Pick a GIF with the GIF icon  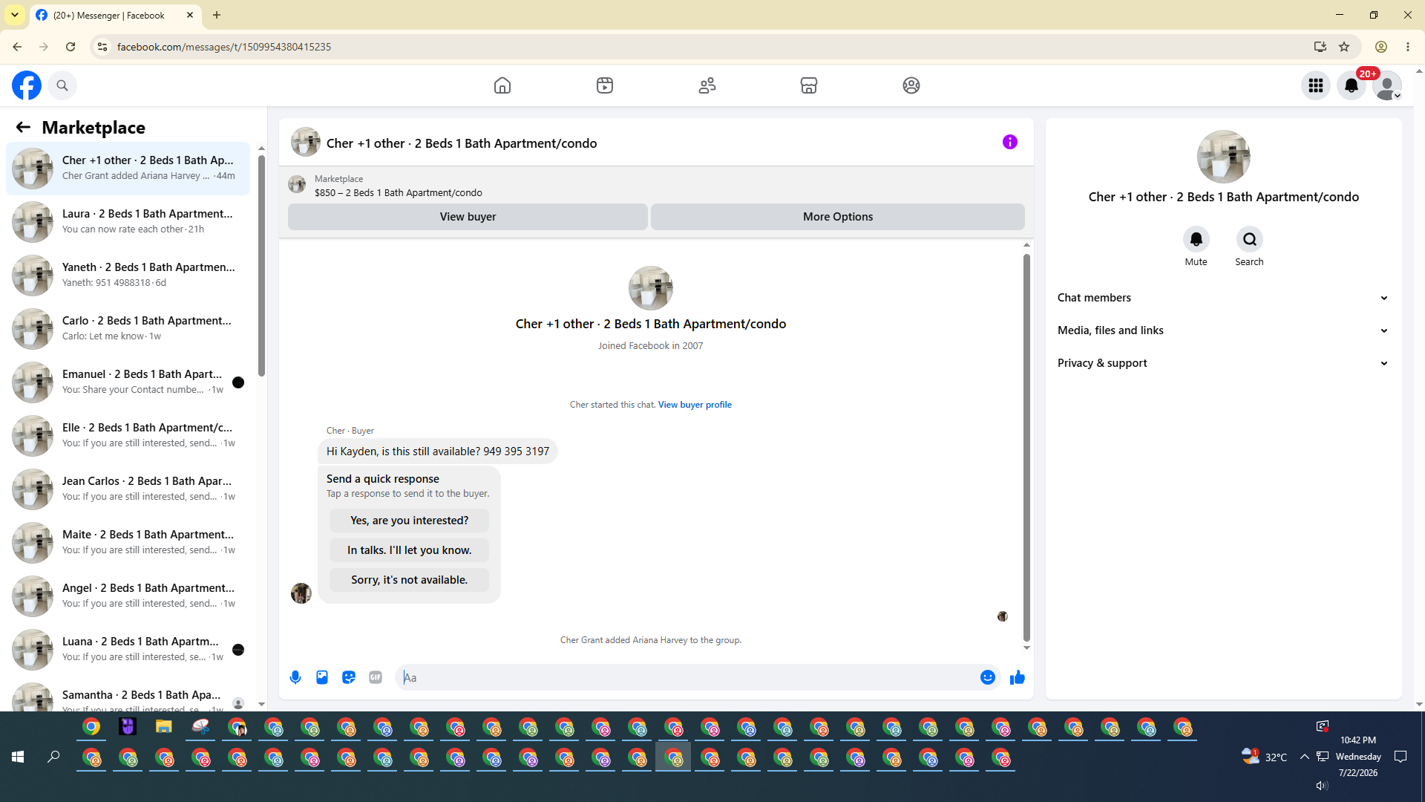pyautogui.click(x=376, y=677)
